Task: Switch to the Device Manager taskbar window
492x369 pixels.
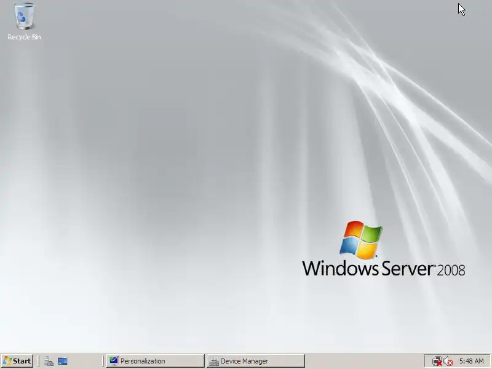Action: pyautogui.click(x=256, y=361)
